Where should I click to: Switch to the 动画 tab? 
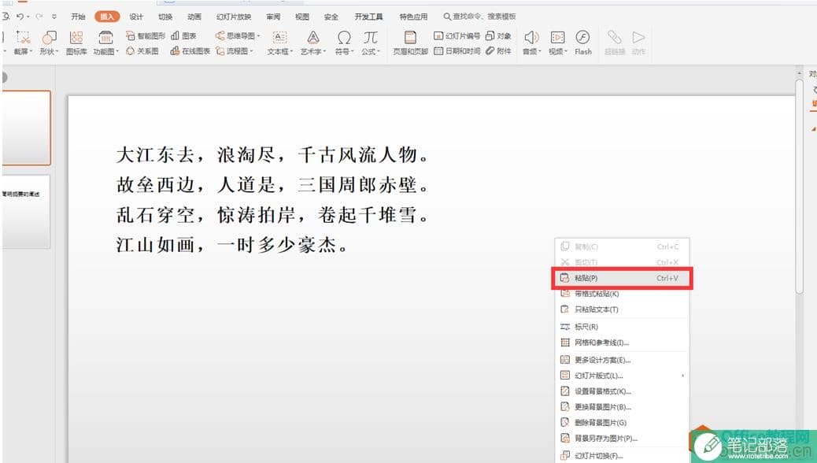[x=194, y=17]
